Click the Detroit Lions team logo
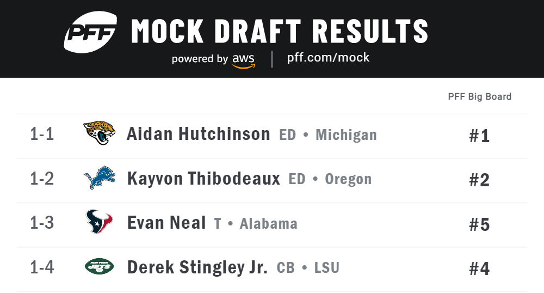 pos(100,178)
